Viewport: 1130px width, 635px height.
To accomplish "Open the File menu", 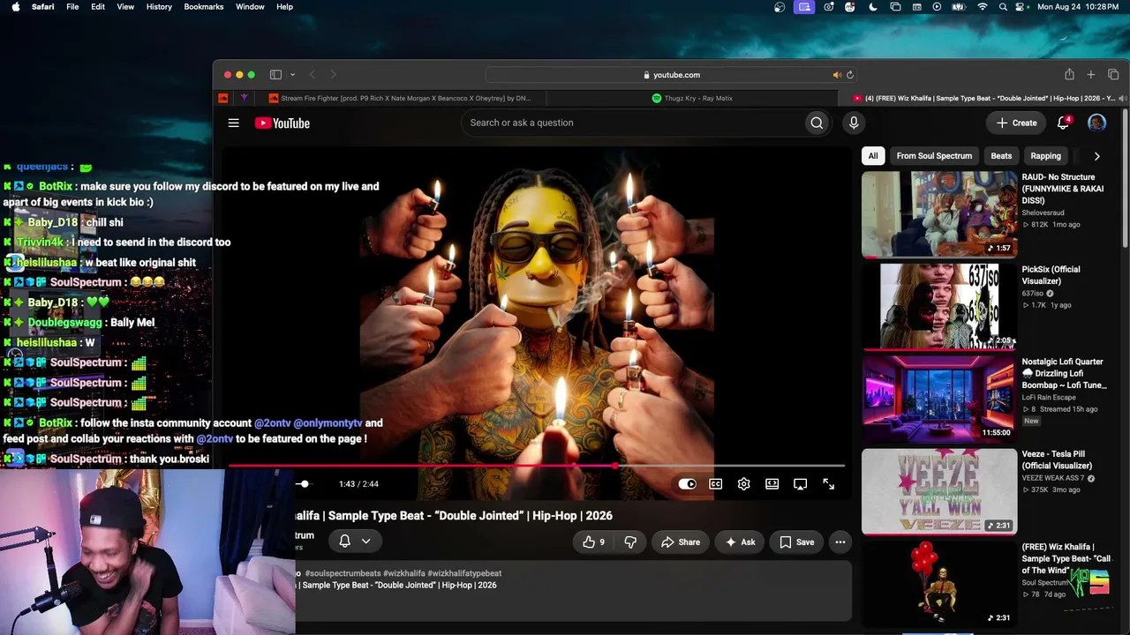I will pos(72,7).
